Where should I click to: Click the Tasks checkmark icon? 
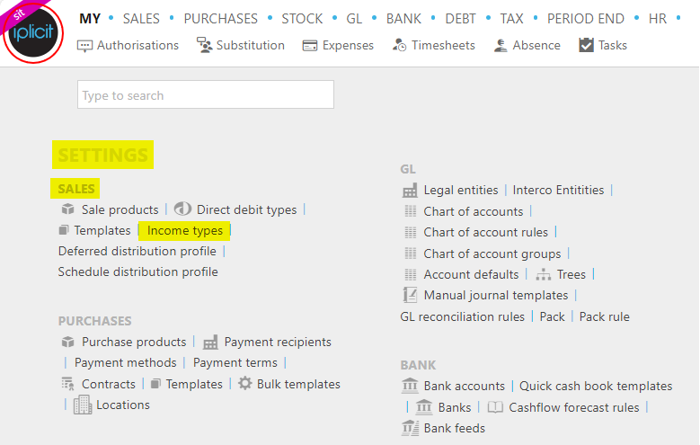point(586,45)
